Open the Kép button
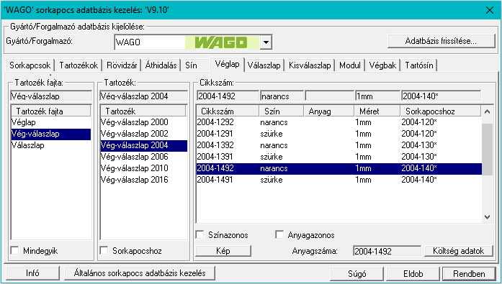Screen dimensions: 502x284 (223, 251)
